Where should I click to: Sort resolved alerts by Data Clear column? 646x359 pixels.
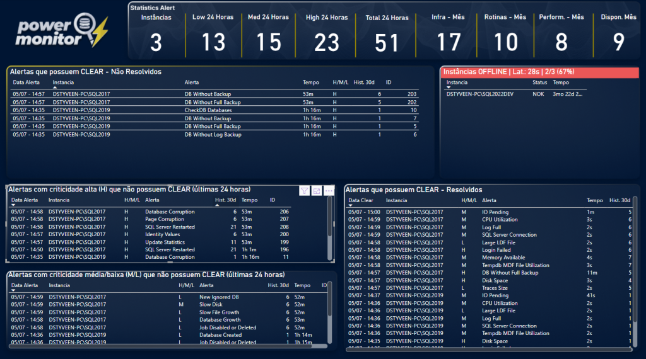361,200
